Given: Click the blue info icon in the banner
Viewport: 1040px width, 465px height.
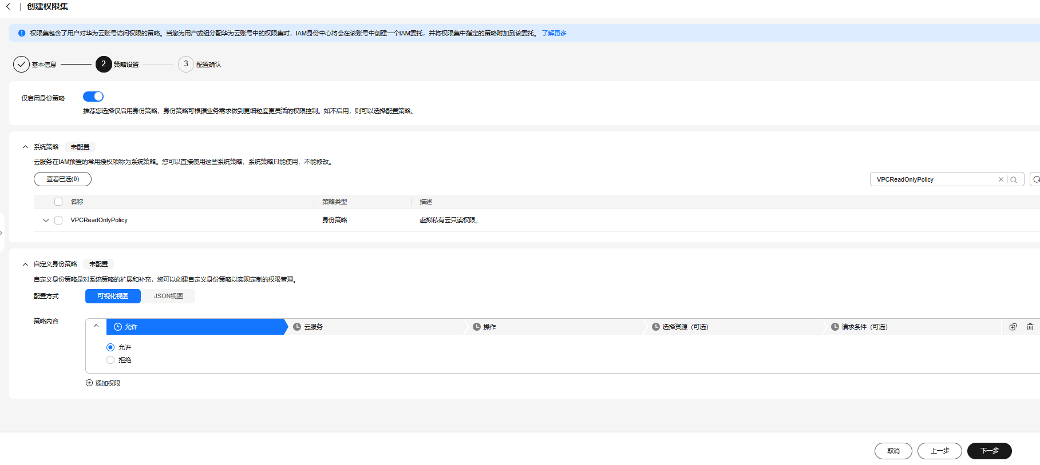Looking at the screenshot, I should 22,33.
